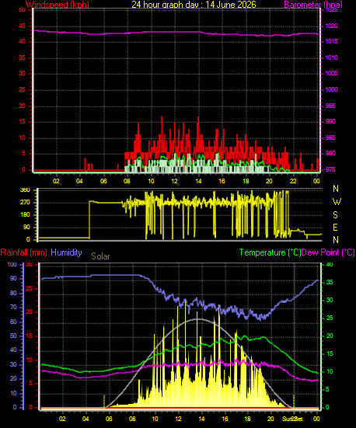Select the 90 tick on the humidity axis
Viewport: 356px width, 428px height.
pos(13,278)
